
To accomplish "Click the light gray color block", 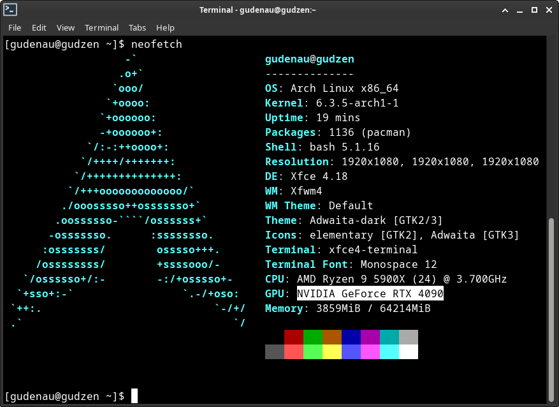I will (409, 337).
